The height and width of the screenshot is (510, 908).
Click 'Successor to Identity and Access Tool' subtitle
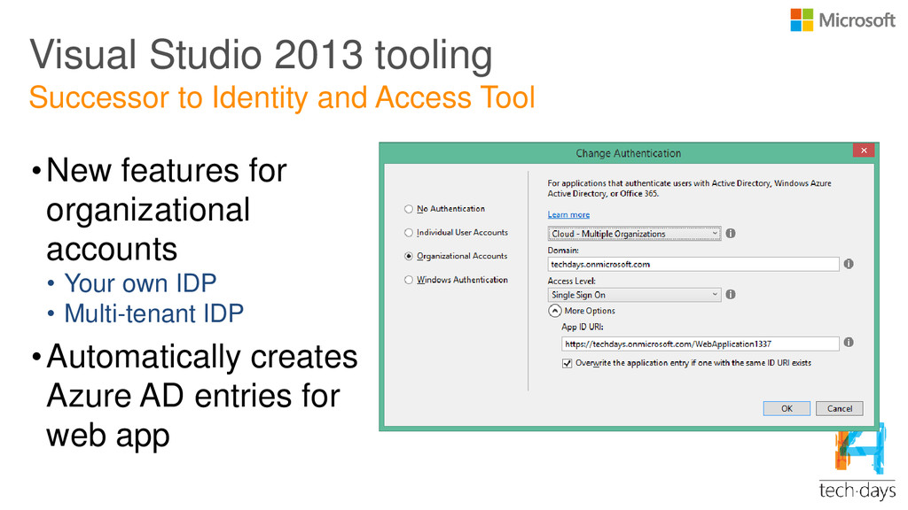point(282,97)
